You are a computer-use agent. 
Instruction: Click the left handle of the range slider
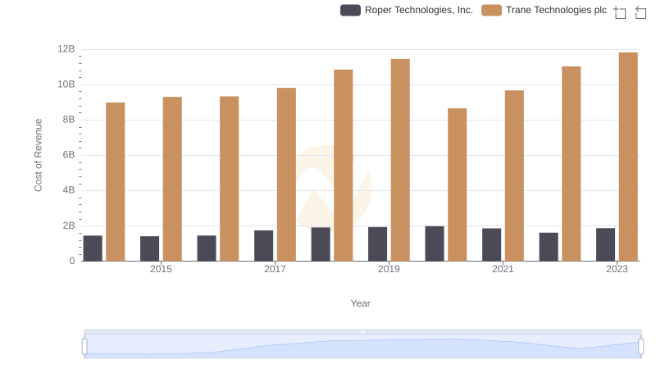pos(84,347)
